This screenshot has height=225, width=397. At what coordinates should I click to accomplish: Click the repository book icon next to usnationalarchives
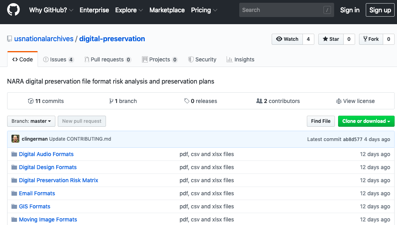click(x=9, y=39)
